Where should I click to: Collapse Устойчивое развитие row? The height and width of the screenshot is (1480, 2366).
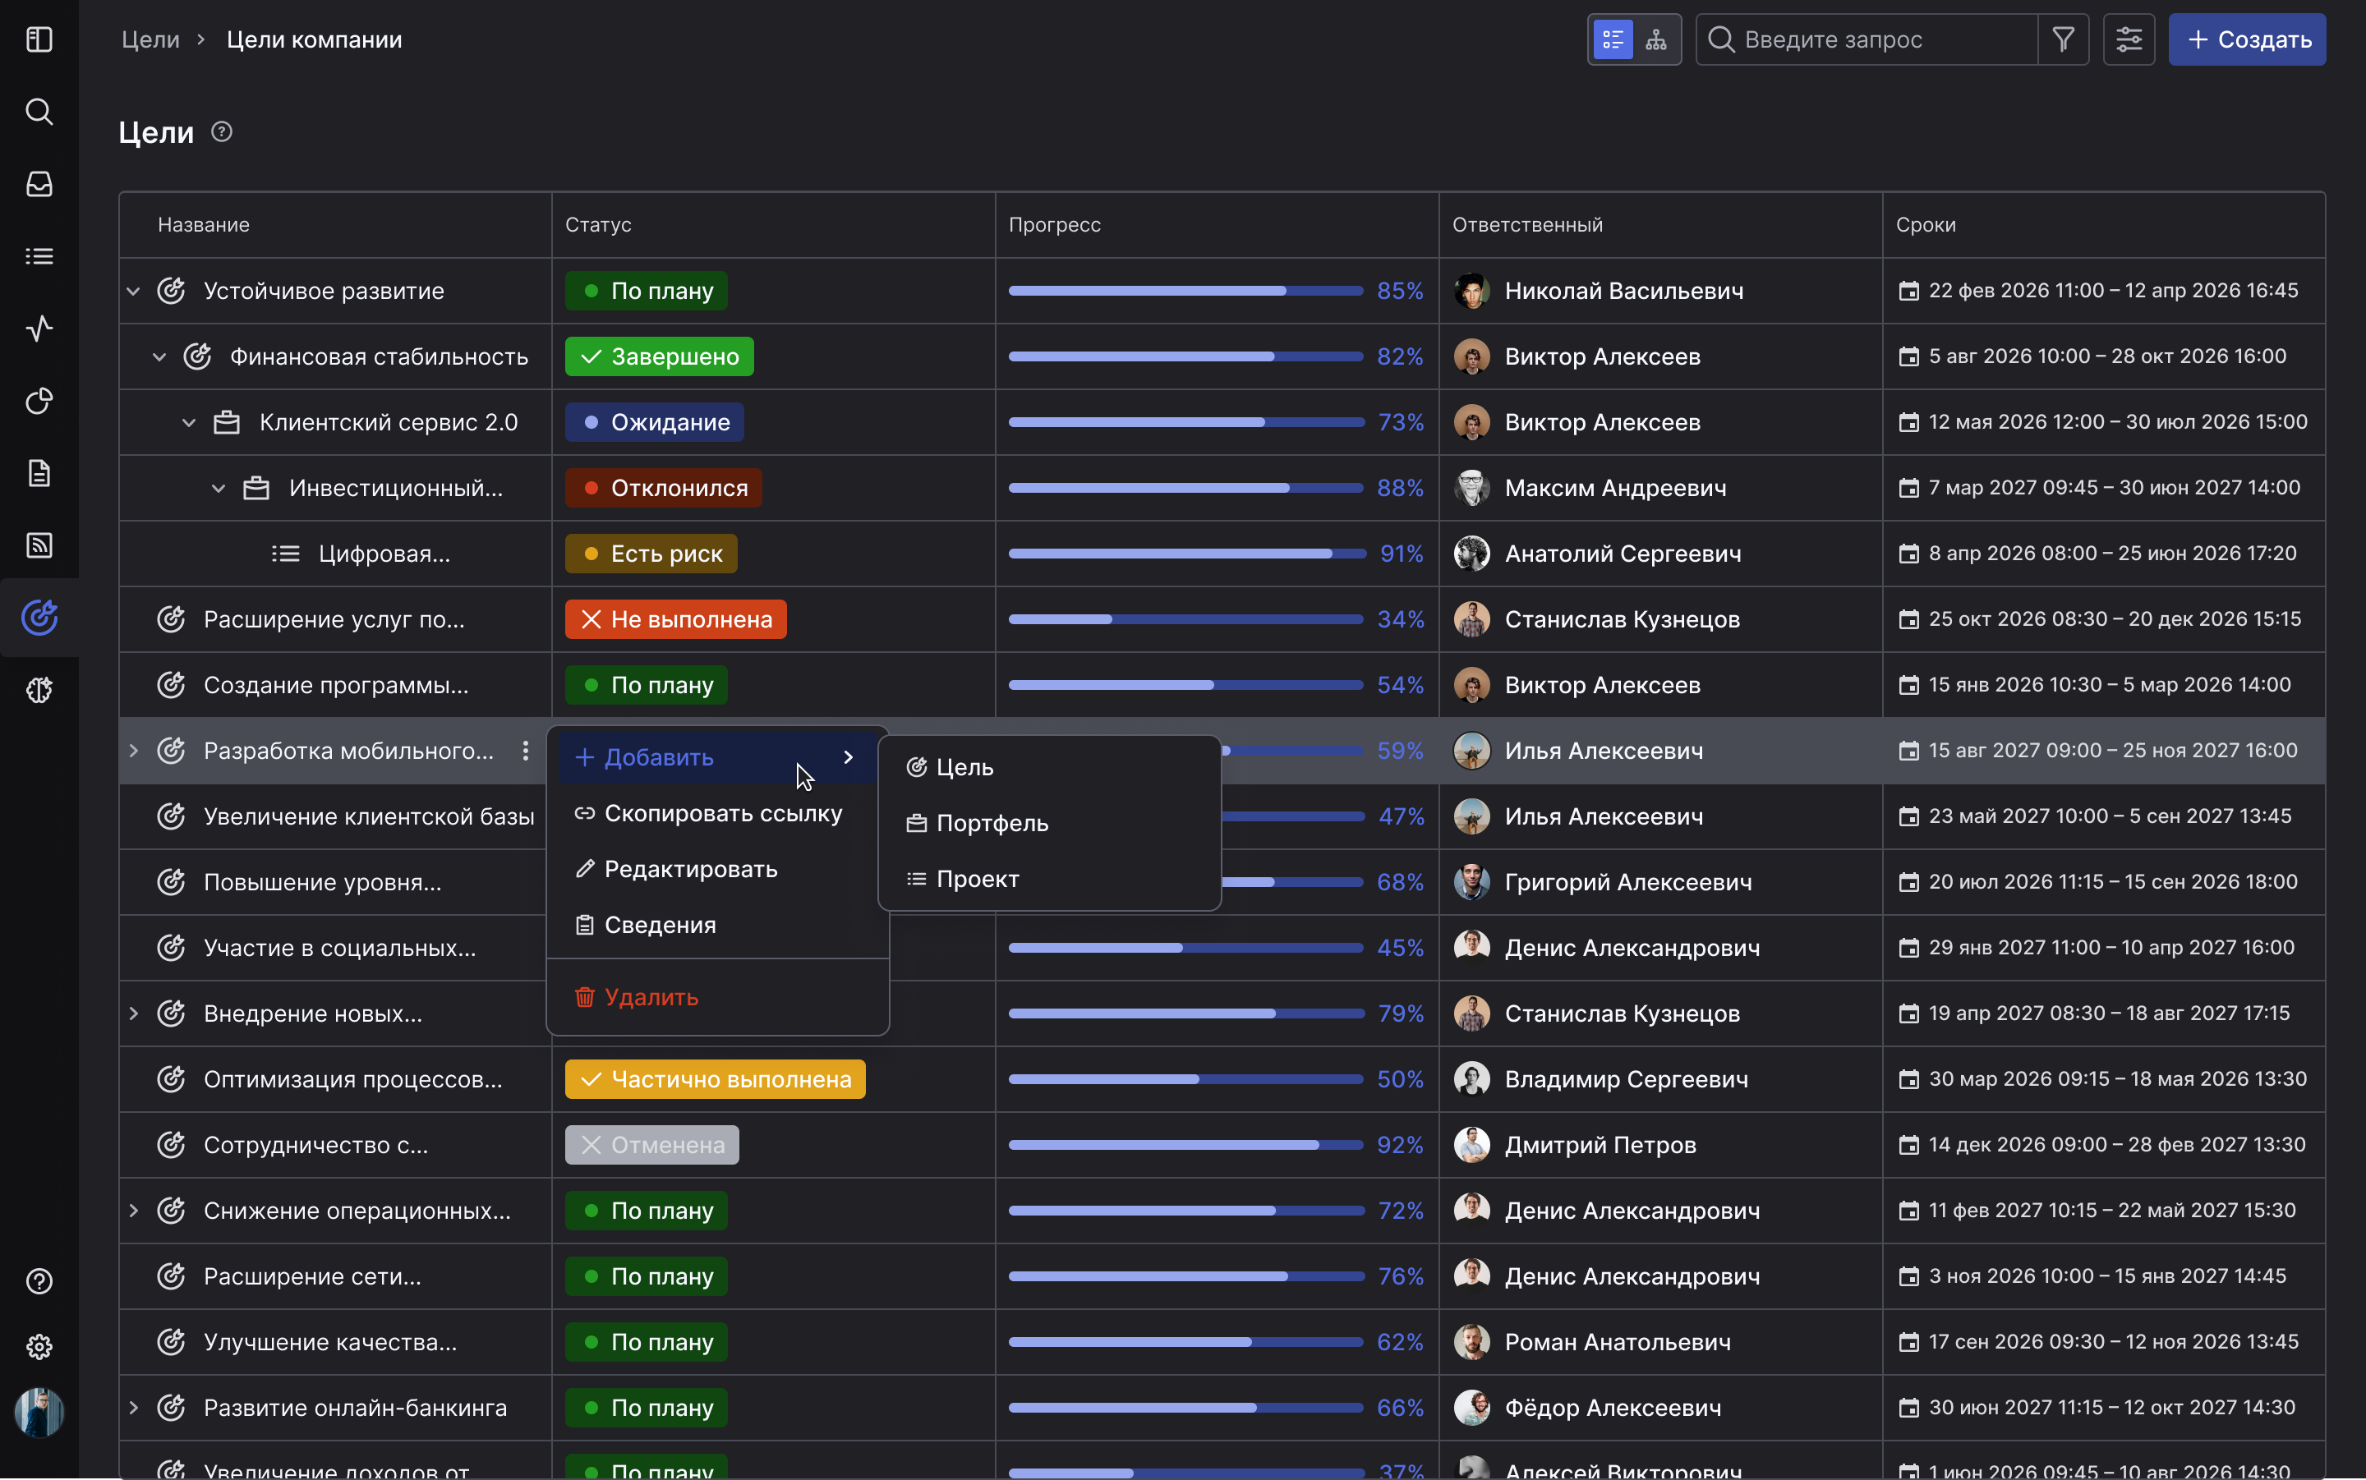[134, 291]
